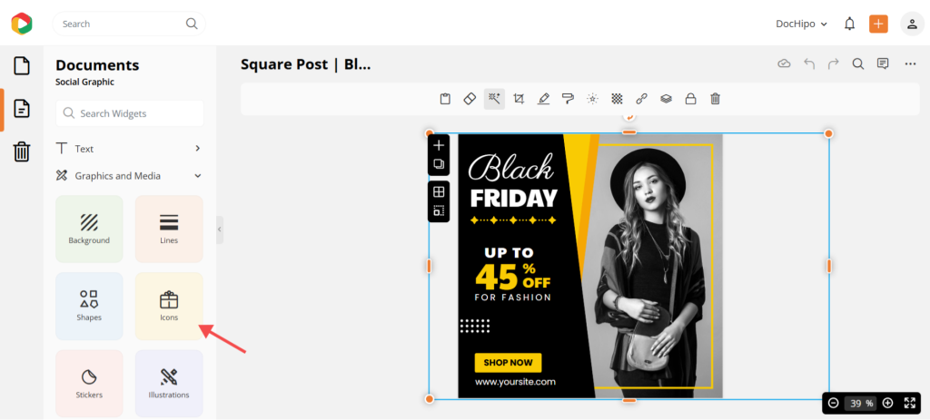The width and height of the screenshot is (930, 420).
Task: Click the Search Widgets field
Action: pos(129,113)
